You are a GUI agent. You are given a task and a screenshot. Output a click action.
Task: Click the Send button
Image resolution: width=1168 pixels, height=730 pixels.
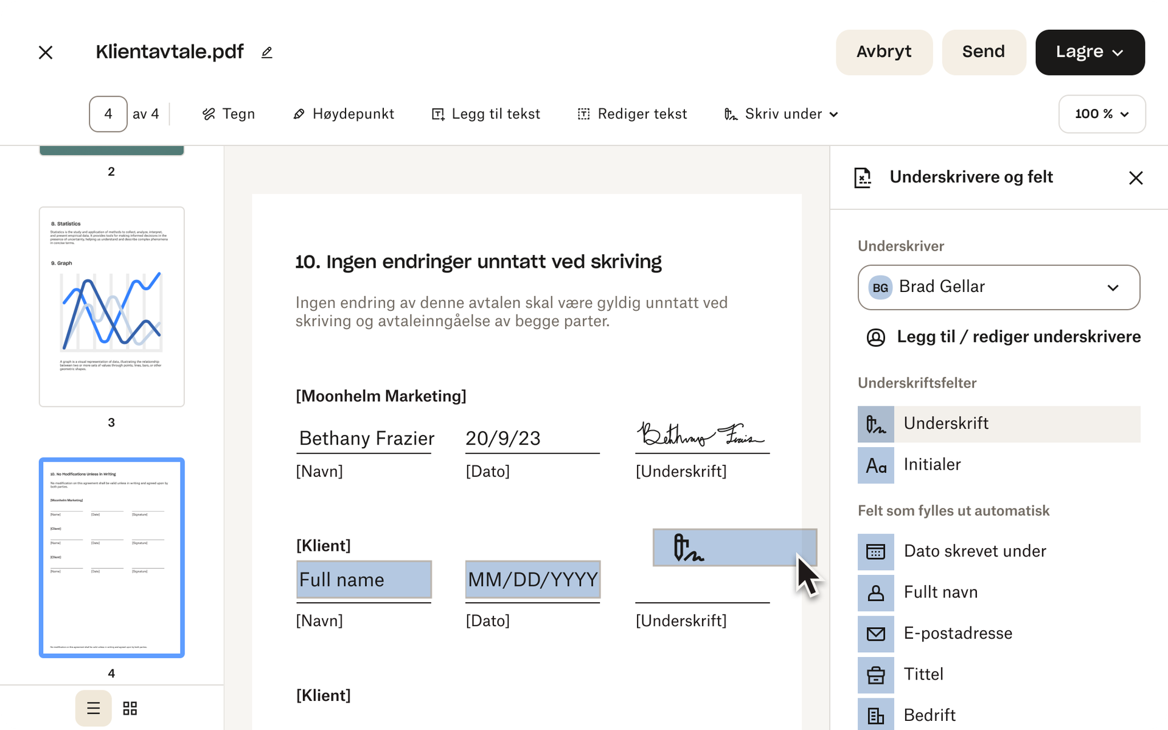(983, 52)
